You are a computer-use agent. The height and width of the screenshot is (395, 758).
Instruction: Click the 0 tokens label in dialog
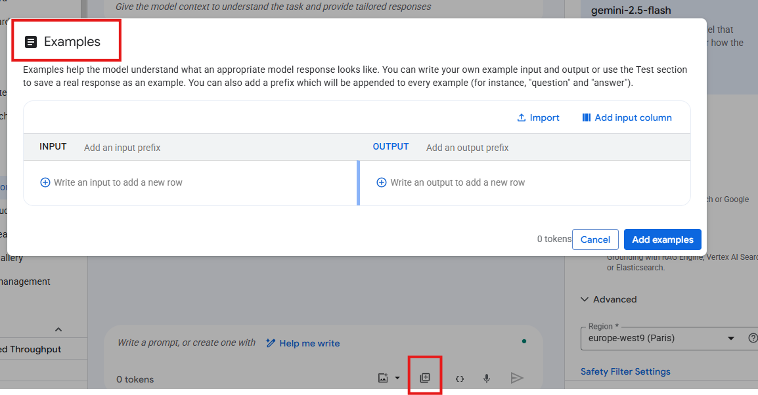point(554,239)
